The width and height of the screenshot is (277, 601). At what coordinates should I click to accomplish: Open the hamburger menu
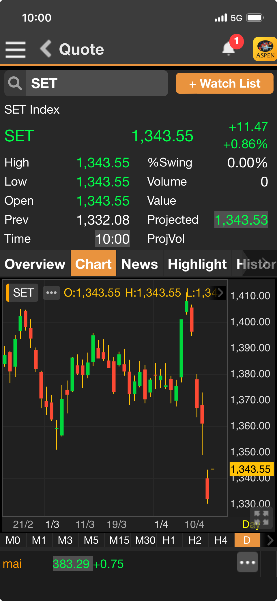click(16, 49)
